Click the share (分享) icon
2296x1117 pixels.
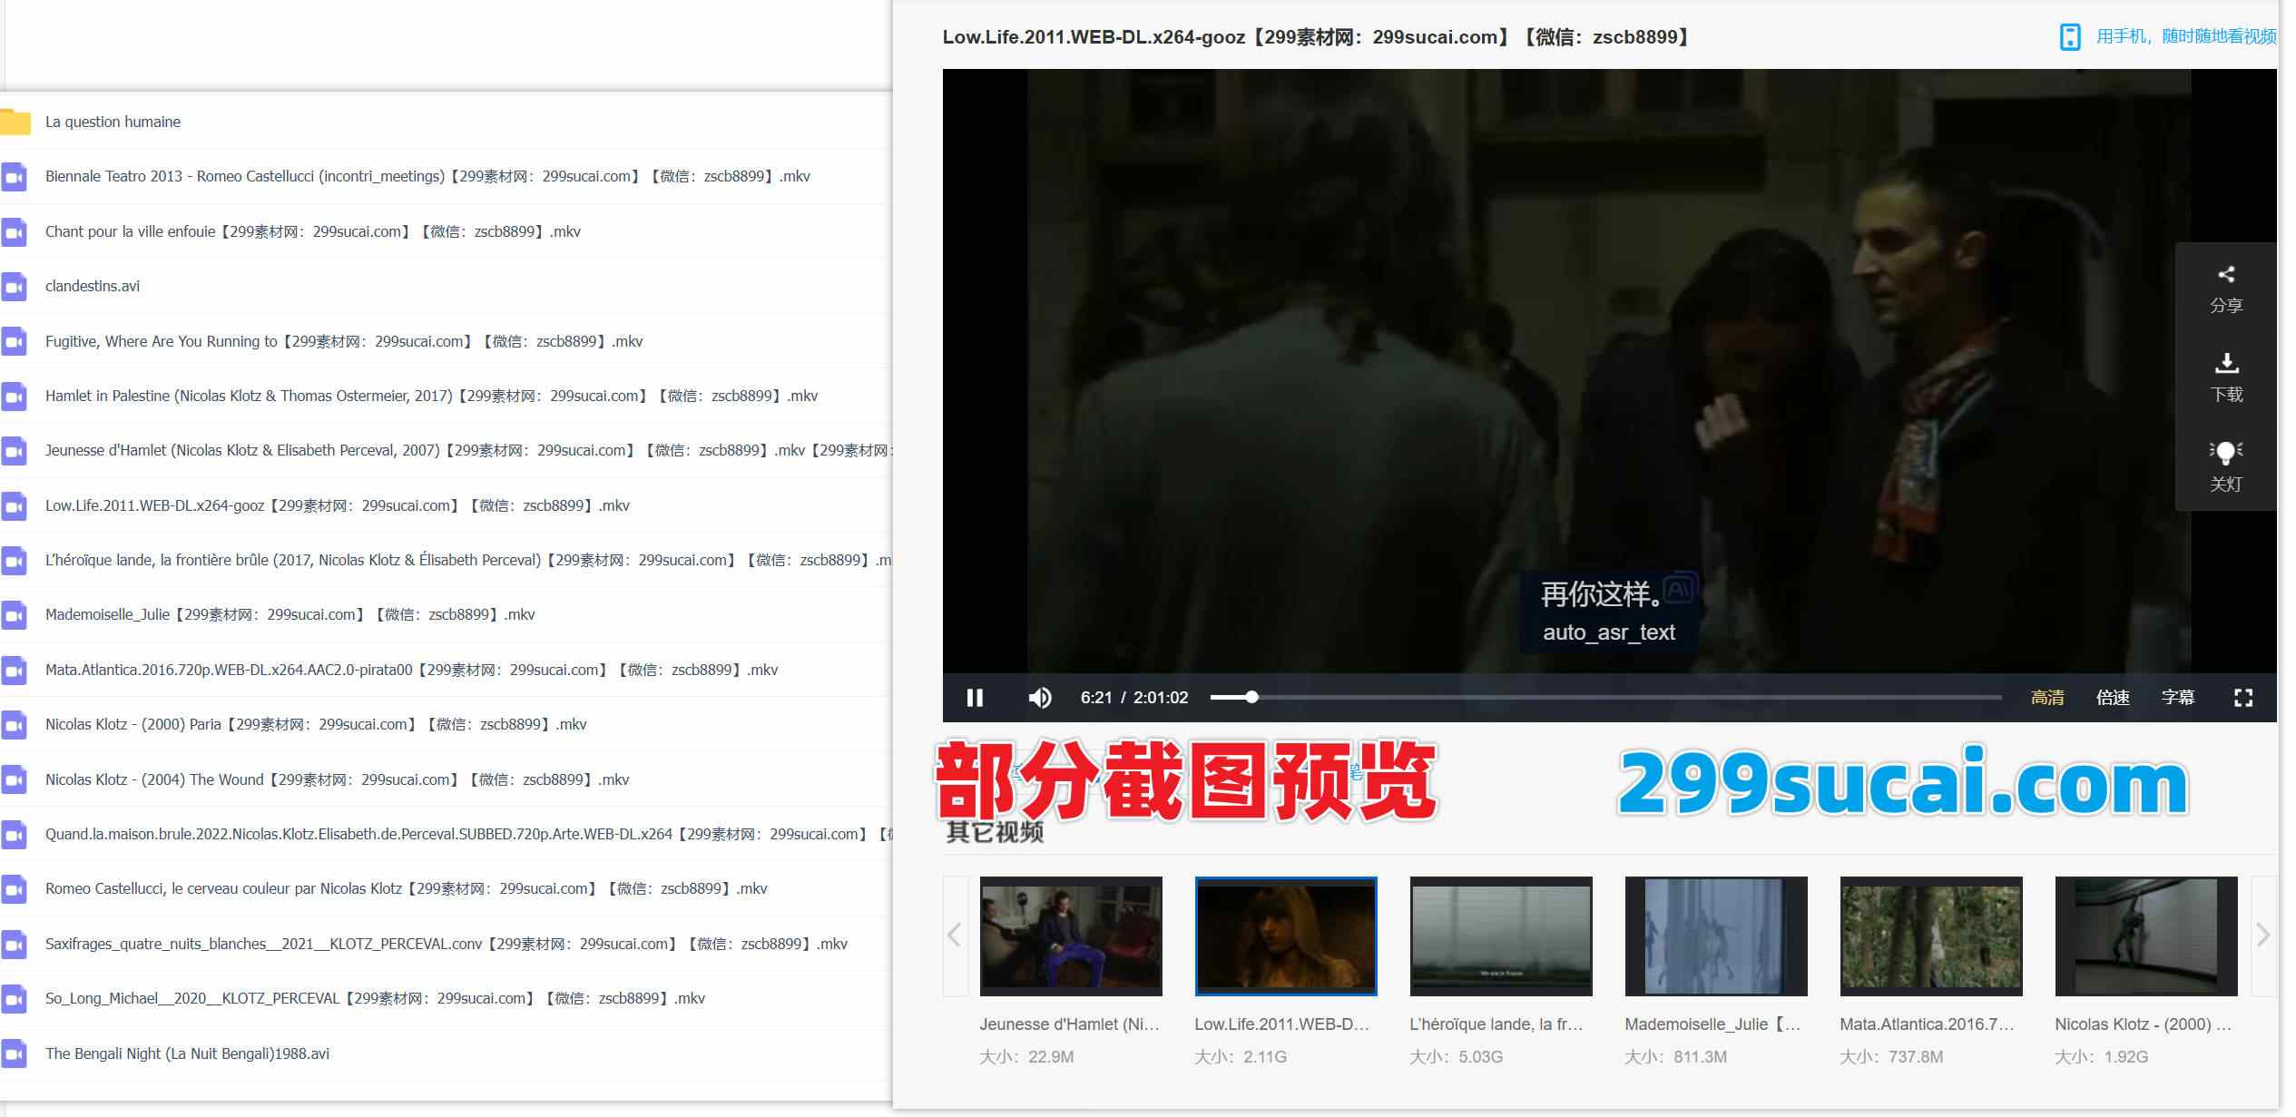(2226, 274)
